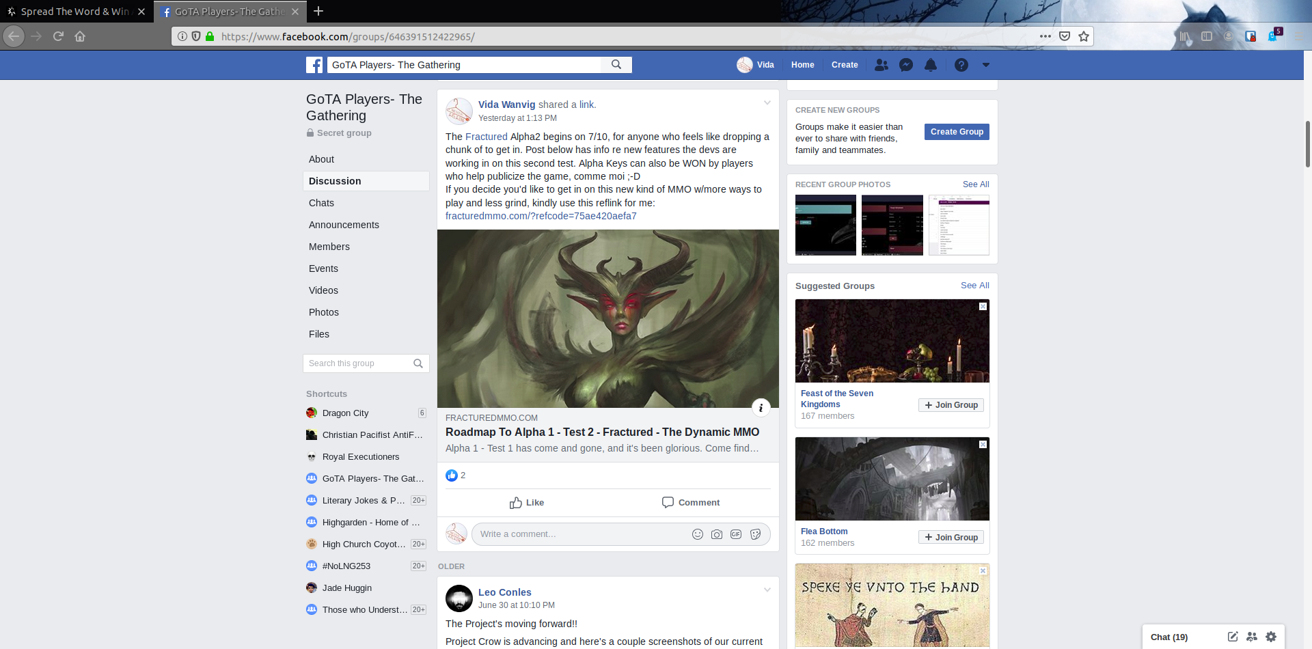Show link info icon on Fractured image

click(x=761, y=408)
